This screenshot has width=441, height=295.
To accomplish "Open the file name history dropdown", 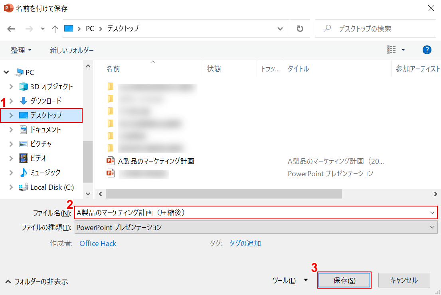I will point(431,212).
